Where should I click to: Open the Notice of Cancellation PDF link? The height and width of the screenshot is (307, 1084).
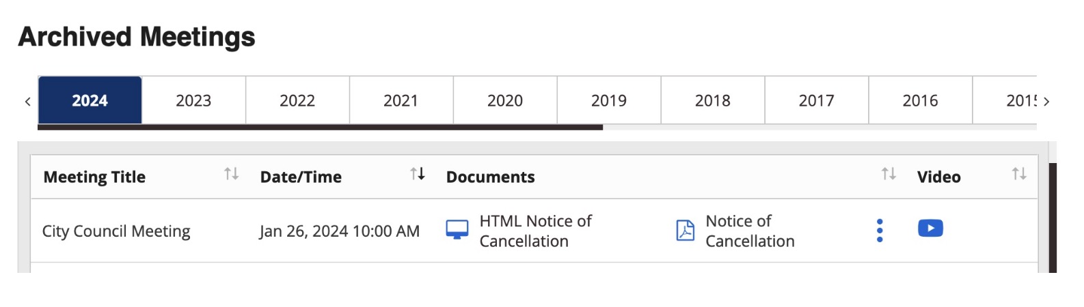[x=750, y=231]
